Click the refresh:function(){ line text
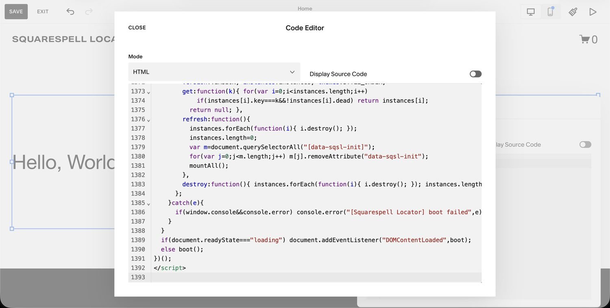Screen dimensions: 610x308 click(216, 119)
